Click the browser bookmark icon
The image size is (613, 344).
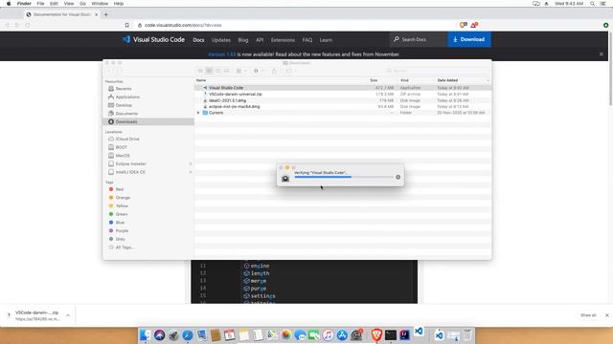(x=127, y=25)
